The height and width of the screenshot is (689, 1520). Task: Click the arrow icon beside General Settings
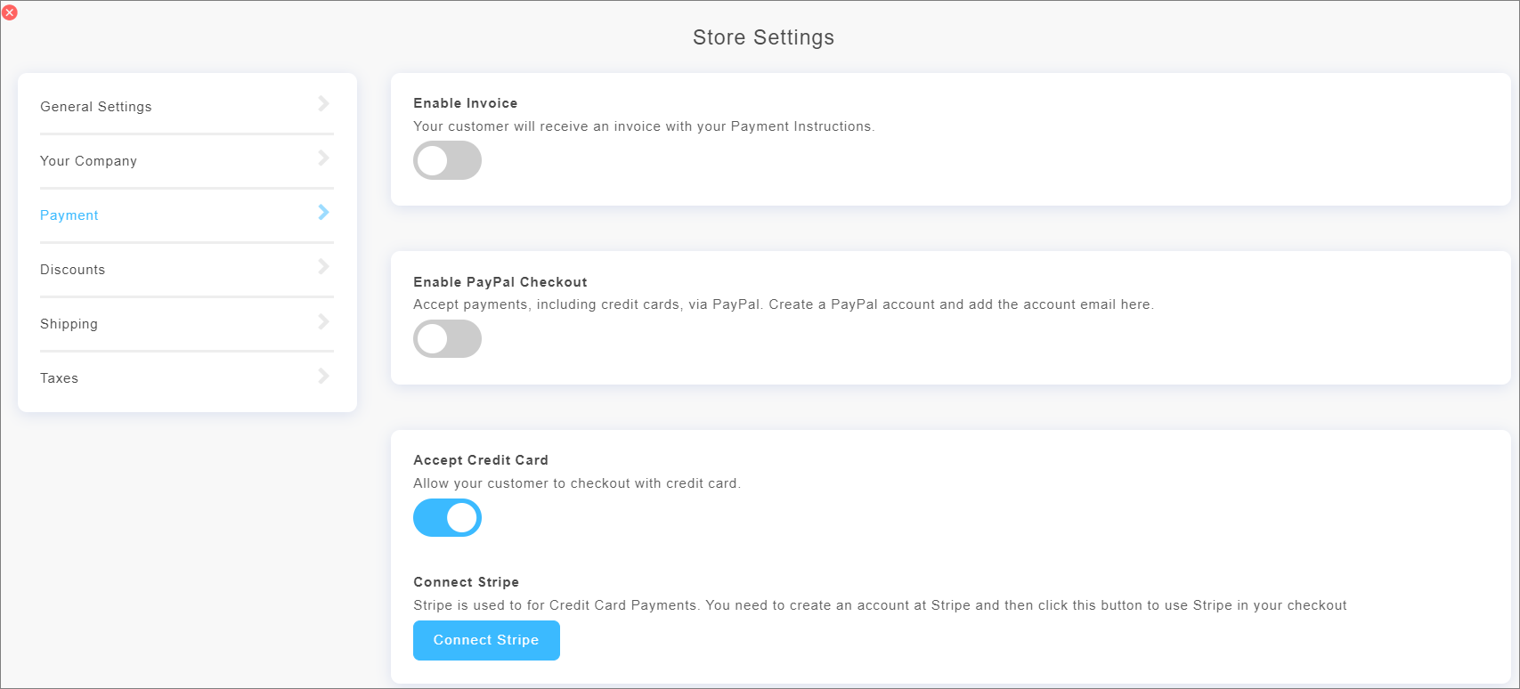pos(324,104)
